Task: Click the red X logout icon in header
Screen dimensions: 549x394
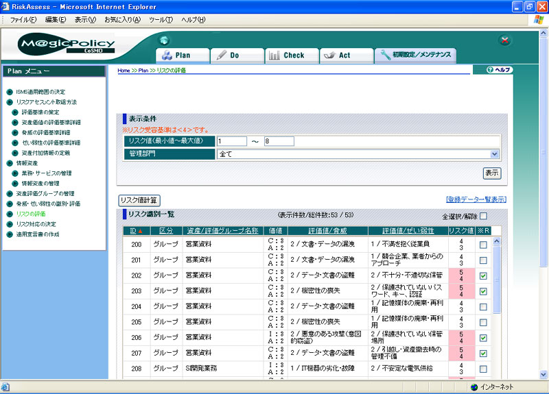Action: click(x=504, y=40)
